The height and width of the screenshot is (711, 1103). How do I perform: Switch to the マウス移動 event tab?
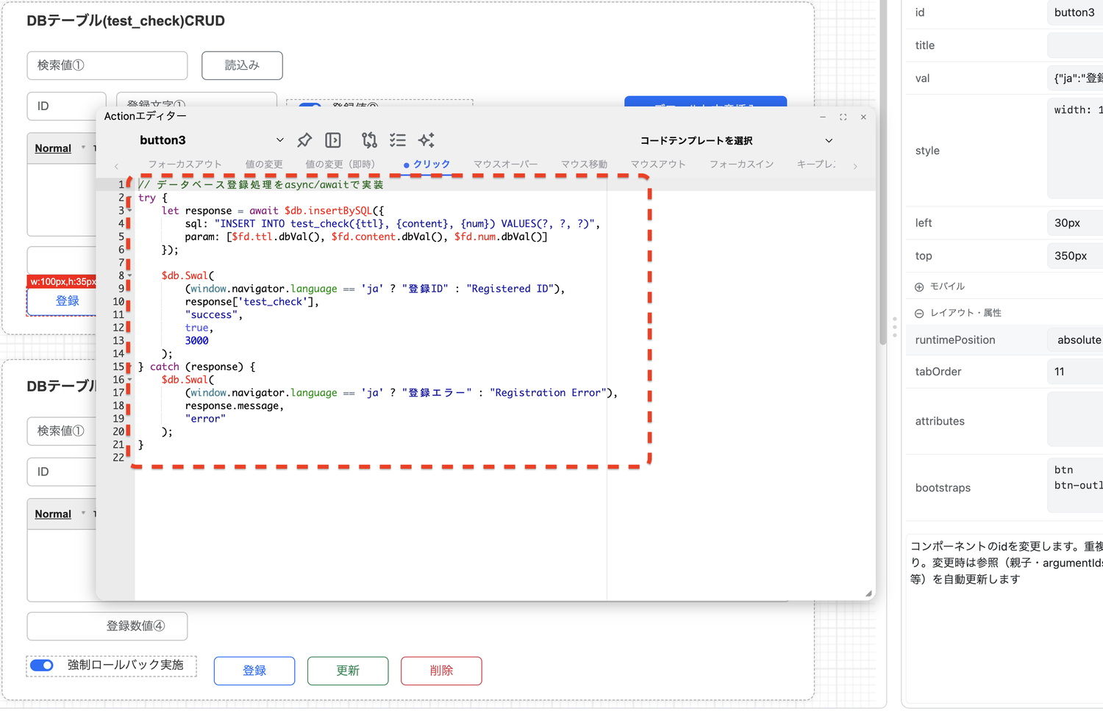584,165
